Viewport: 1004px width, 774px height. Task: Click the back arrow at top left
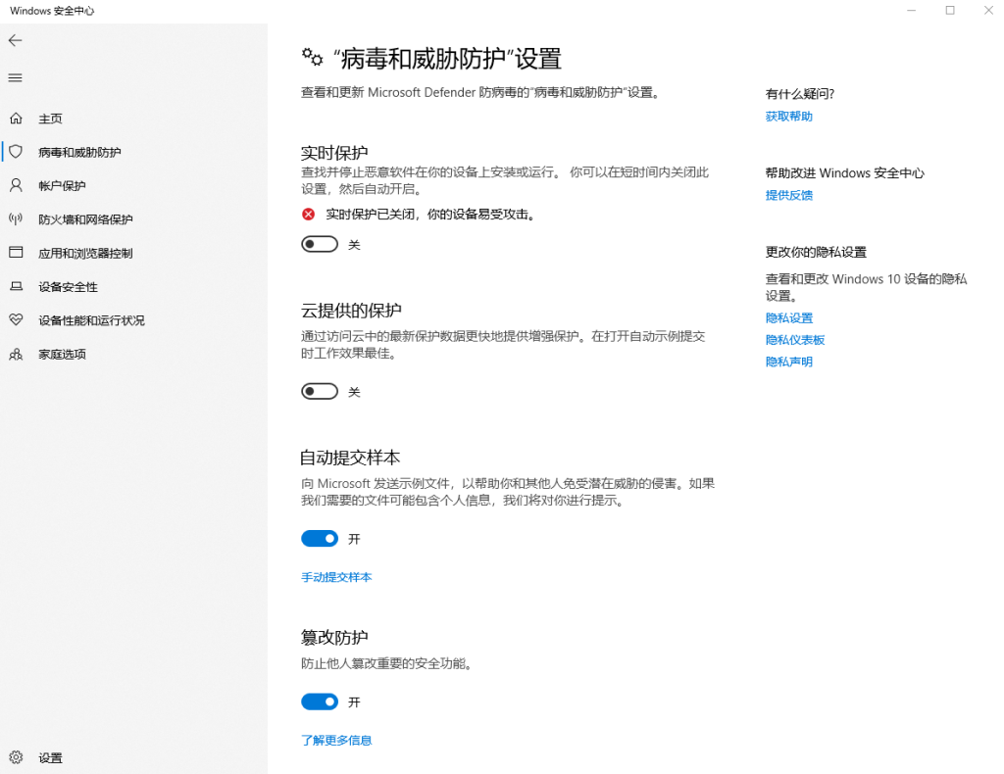point(15,41)
